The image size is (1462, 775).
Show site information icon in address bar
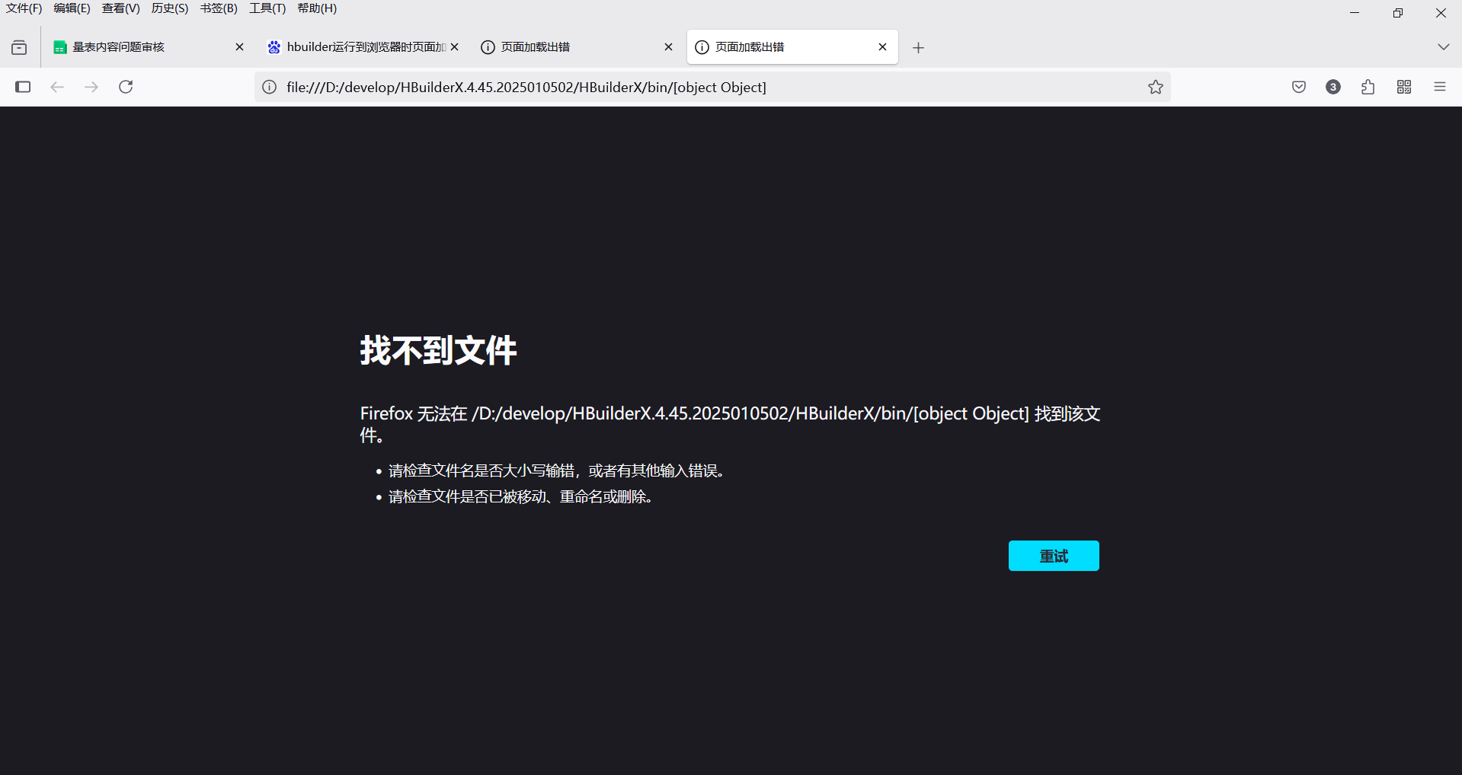click(270, 87)
